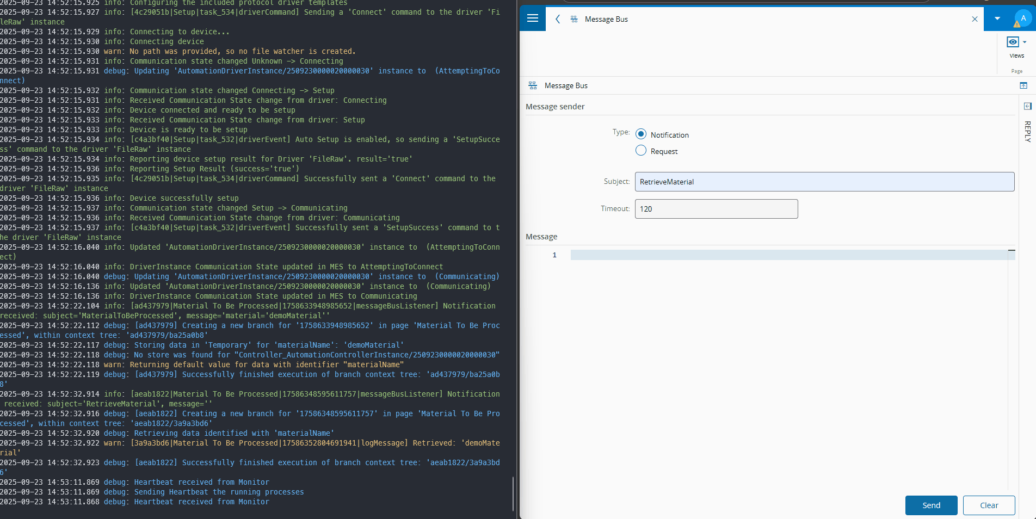Click log line 'Storing data in Temporary'

(x=202, y=345)
